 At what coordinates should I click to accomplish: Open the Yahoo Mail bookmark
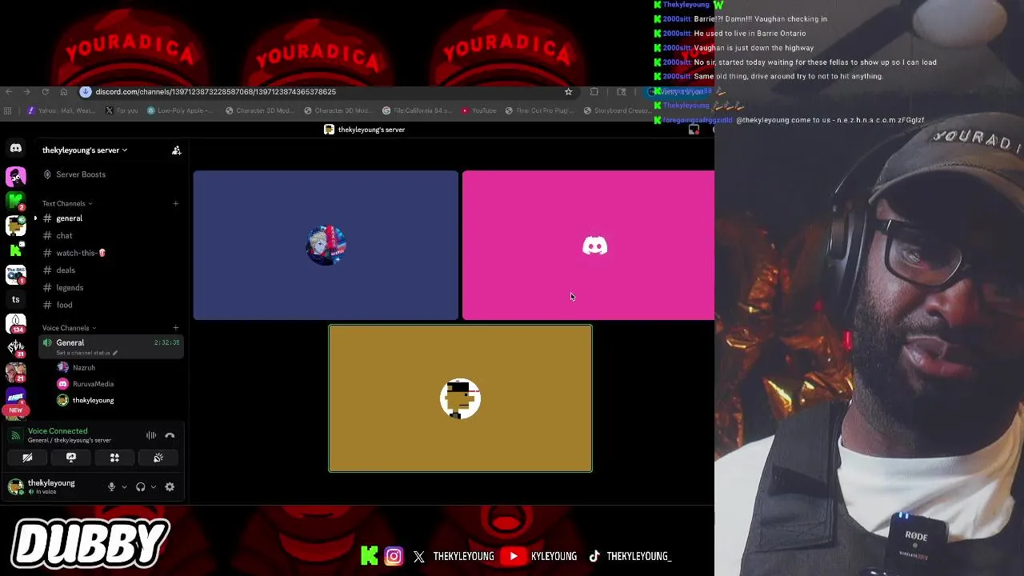click(x=62, y=111)
